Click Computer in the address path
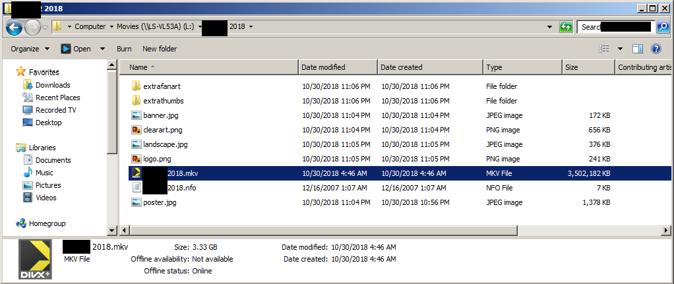Viewport: 674px width, 284px height. point(90,26)
